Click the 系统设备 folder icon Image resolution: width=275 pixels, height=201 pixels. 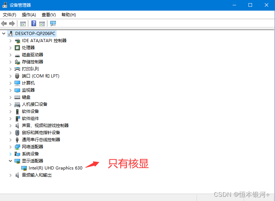[x=17, y=154]
